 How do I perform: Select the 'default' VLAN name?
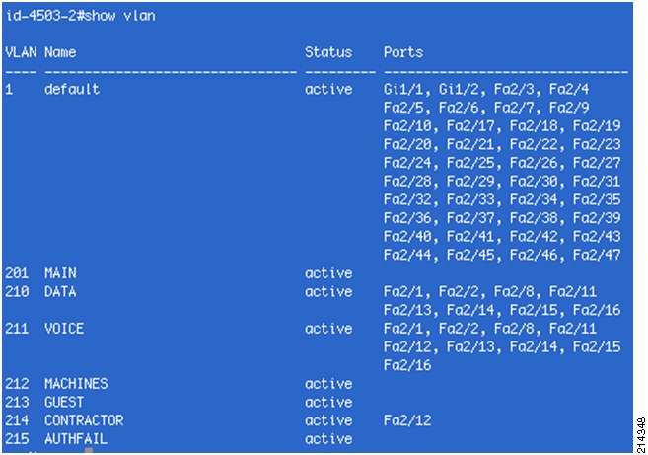click(72, 89)
